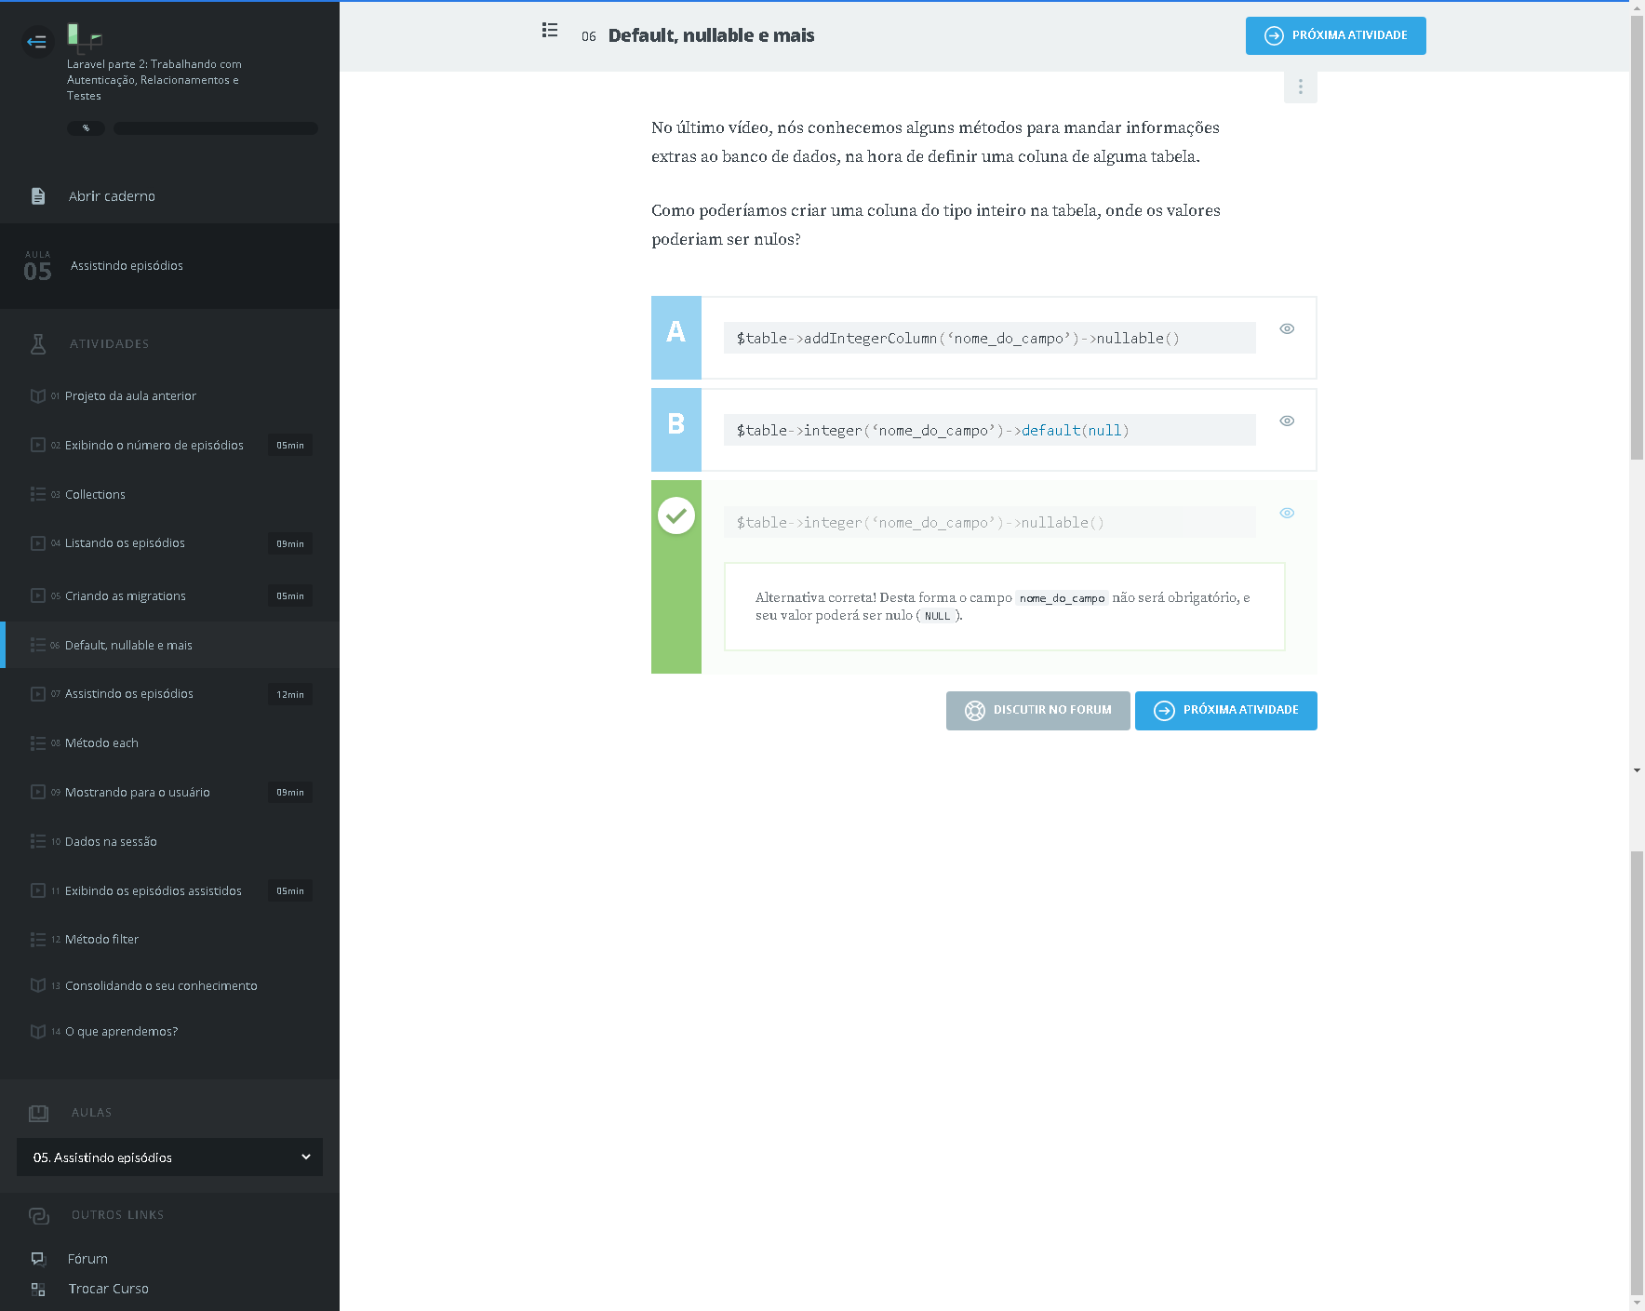Click the Fórum chat icon

[38, 1259]
